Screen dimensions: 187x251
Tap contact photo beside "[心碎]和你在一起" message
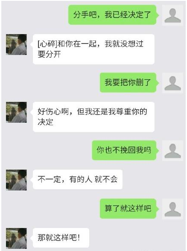point(16,44)
